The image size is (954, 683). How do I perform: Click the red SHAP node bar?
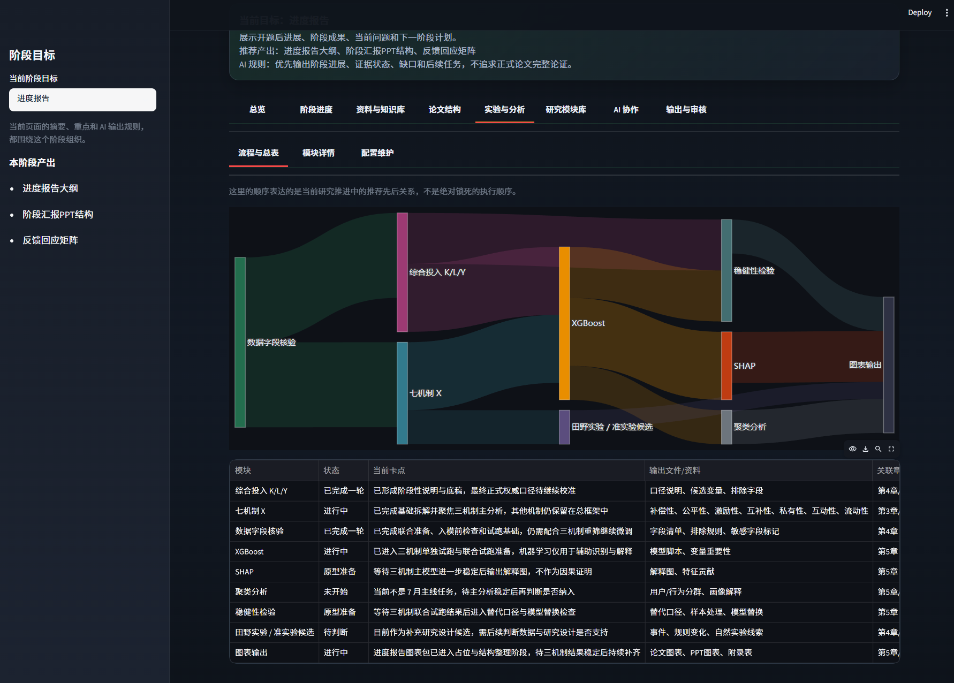point(726,366)
